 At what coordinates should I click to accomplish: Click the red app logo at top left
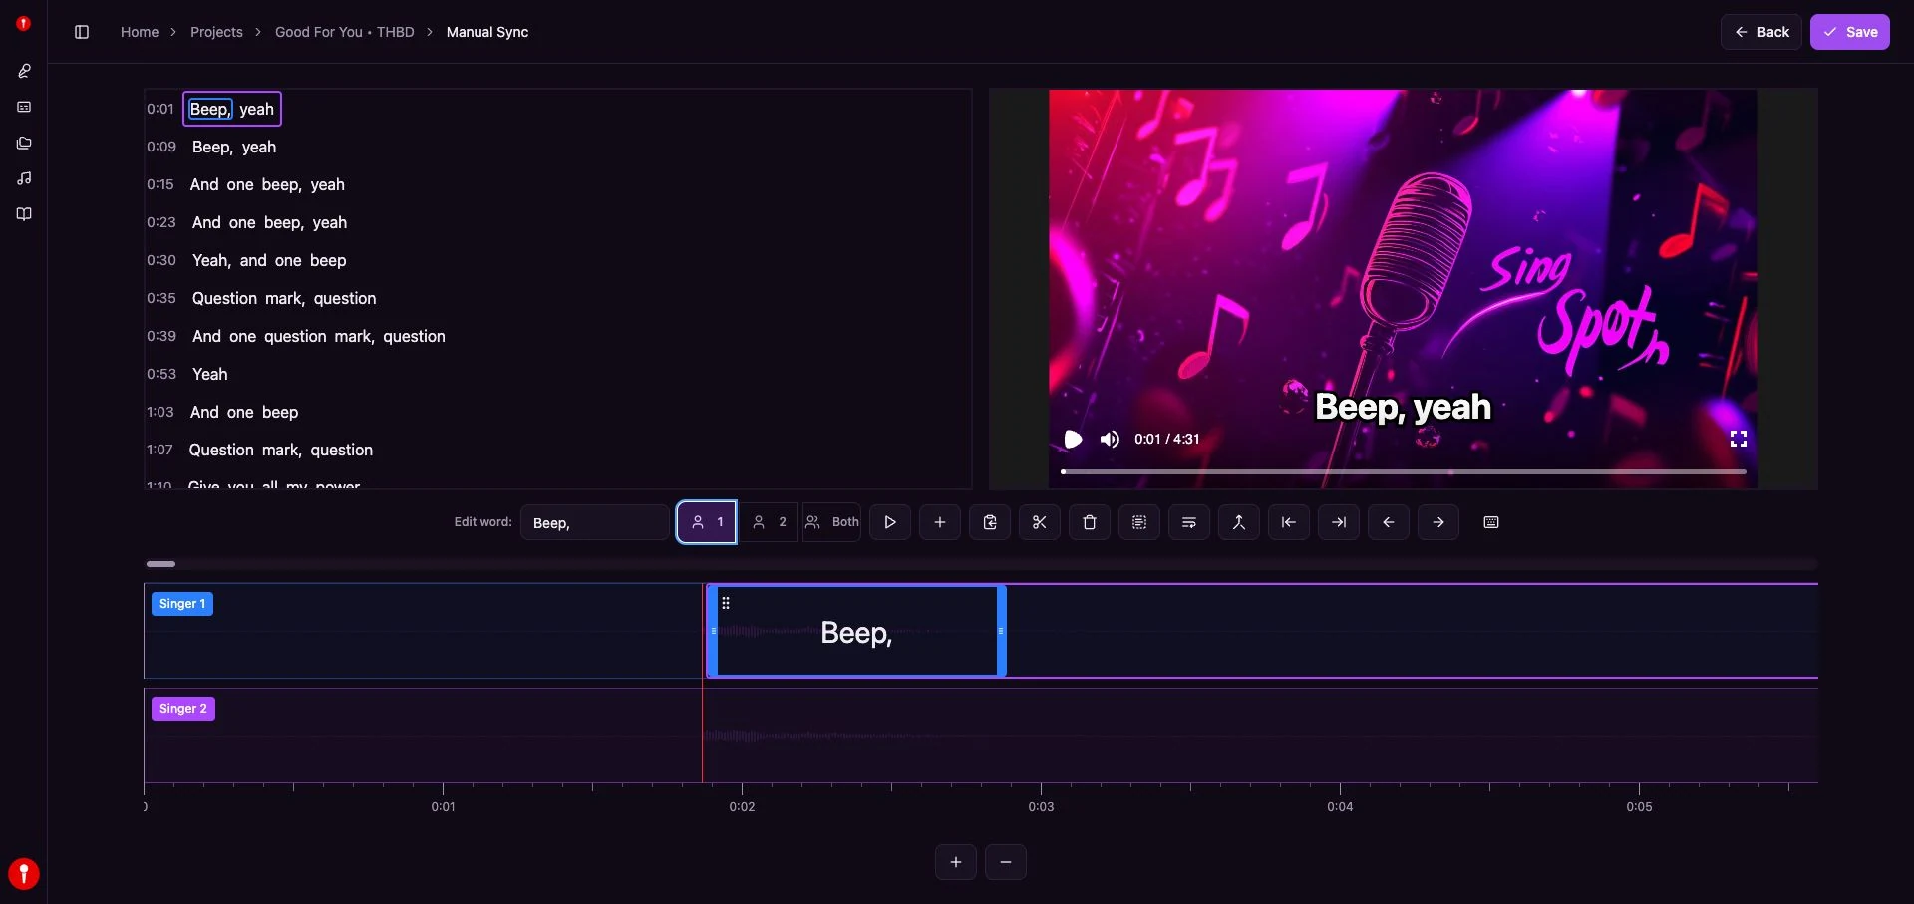pos(24,23)
